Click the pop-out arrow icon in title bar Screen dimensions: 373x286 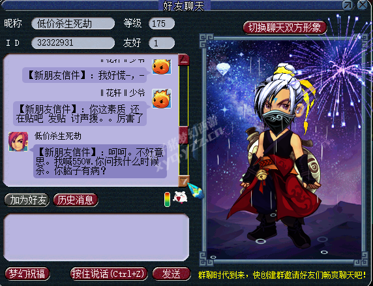click(x=348, y=5)
